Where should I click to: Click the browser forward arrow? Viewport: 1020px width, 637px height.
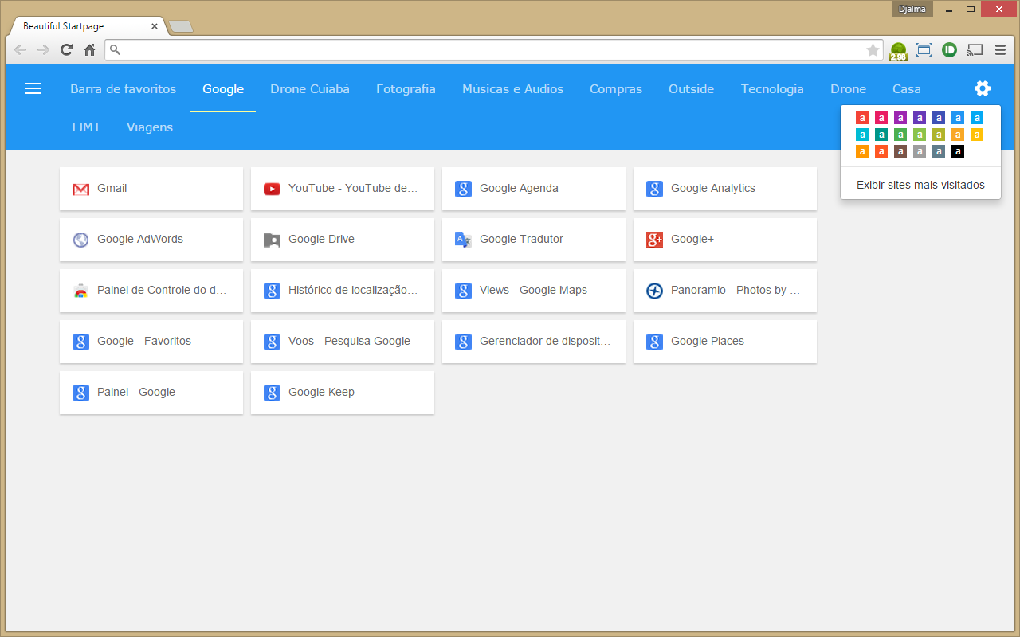coord(44,49)
